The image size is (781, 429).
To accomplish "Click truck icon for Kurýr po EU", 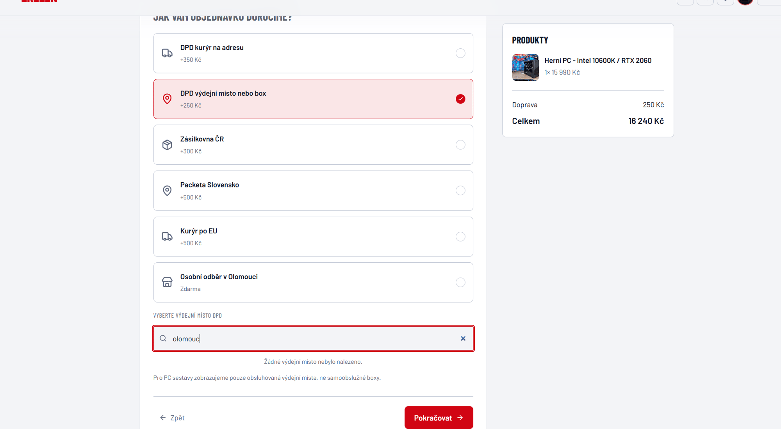I will 167,237.
